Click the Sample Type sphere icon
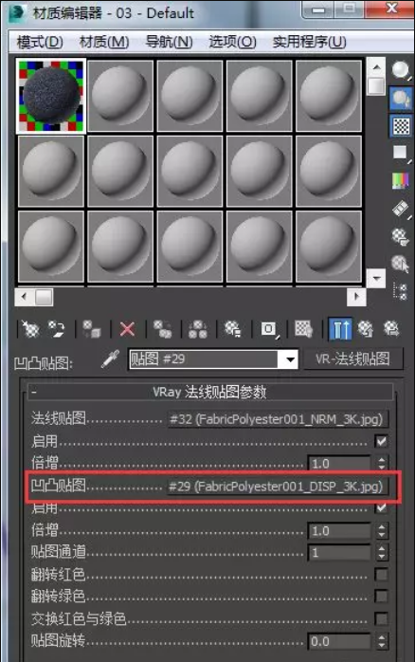The width and height of the screenshot is (415, 662). click(401, 69)
